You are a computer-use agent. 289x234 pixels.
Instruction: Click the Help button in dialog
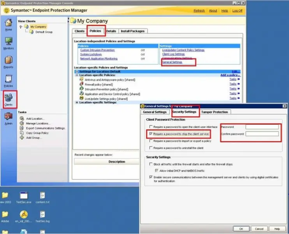tap(277, 229)
